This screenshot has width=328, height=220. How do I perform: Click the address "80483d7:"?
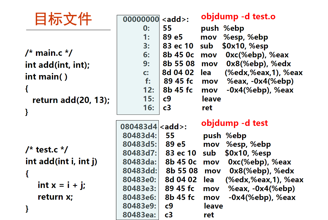pos(140,153)
